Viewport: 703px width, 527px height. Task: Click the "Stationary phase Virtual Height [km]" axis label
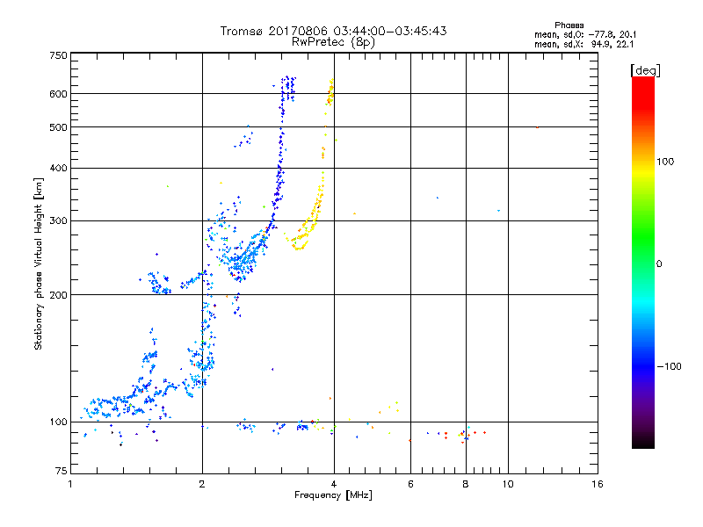click(38, 264)
